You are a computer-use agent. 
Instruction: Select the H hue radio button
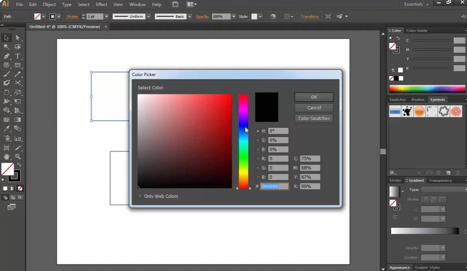(x=258, y=131)
